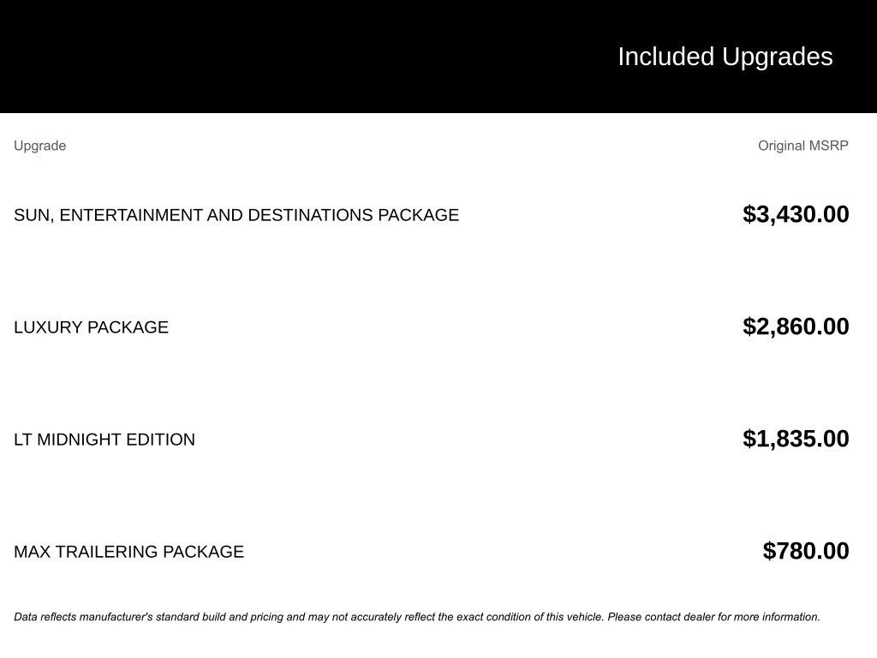
Task: Click the $1,835.00 price
Action: [x=796, y=439]
